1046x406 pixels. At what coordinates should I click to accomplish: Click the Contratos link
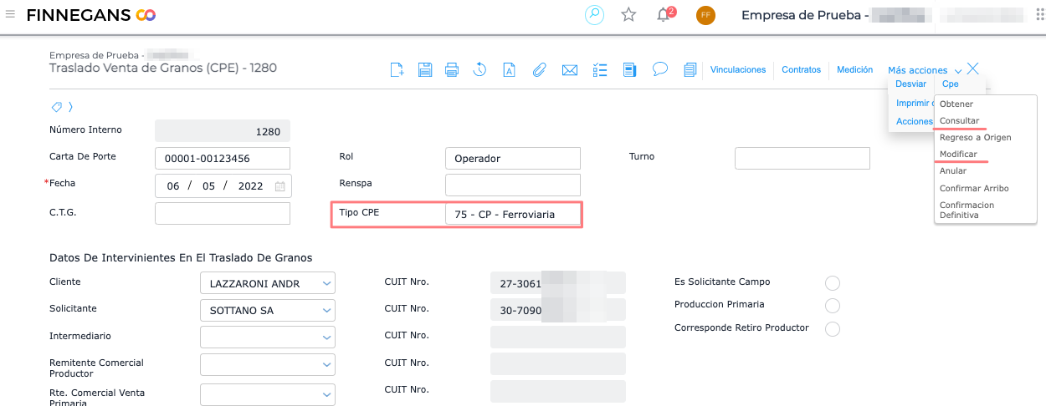pos(801,70)
